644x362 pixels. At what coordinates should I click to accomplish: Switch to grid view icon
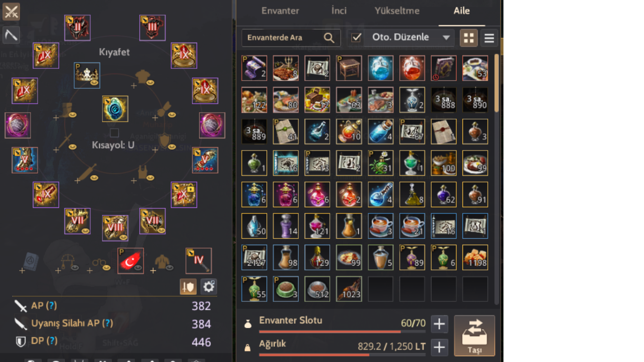pos(469,38)
